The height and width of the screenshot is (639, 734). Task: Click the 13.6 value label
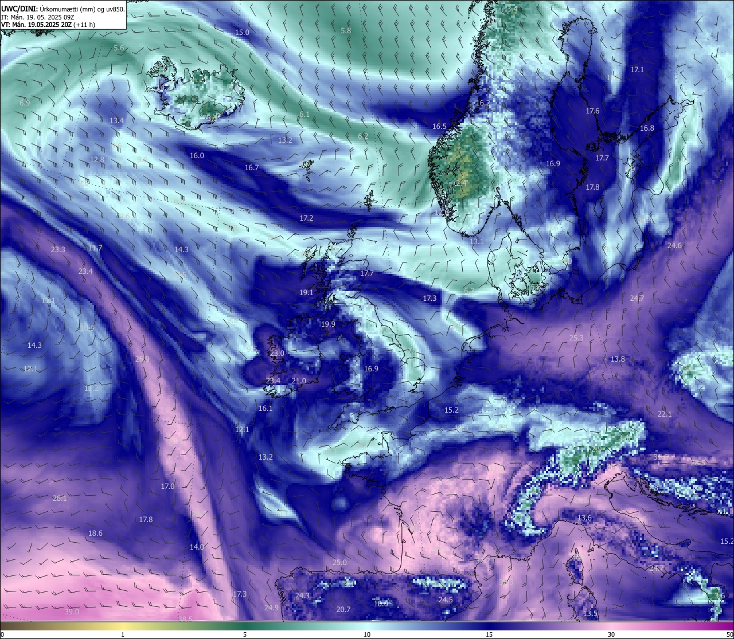coord(584,518)
